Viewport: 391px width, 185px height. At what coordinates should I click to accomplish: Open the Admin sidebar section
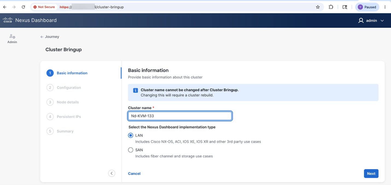(12, 39)
